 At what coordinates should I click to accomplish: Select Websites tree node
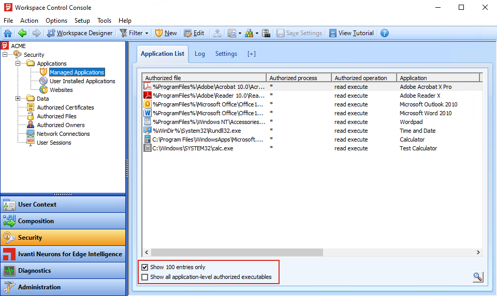tap(61, 90)
